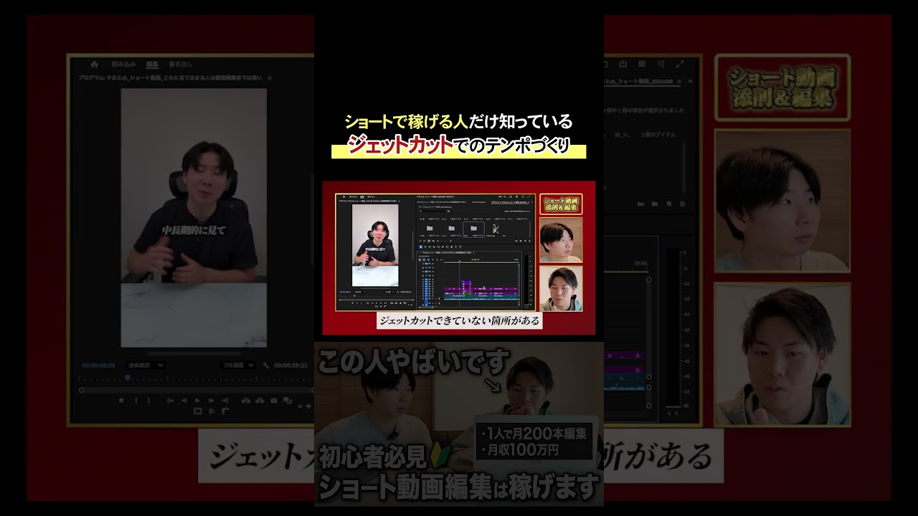Image resolution: width=918 pixels, height=516 pixels.
Task: Play the sequence in the Program monitor
Action: click(197, 401)
